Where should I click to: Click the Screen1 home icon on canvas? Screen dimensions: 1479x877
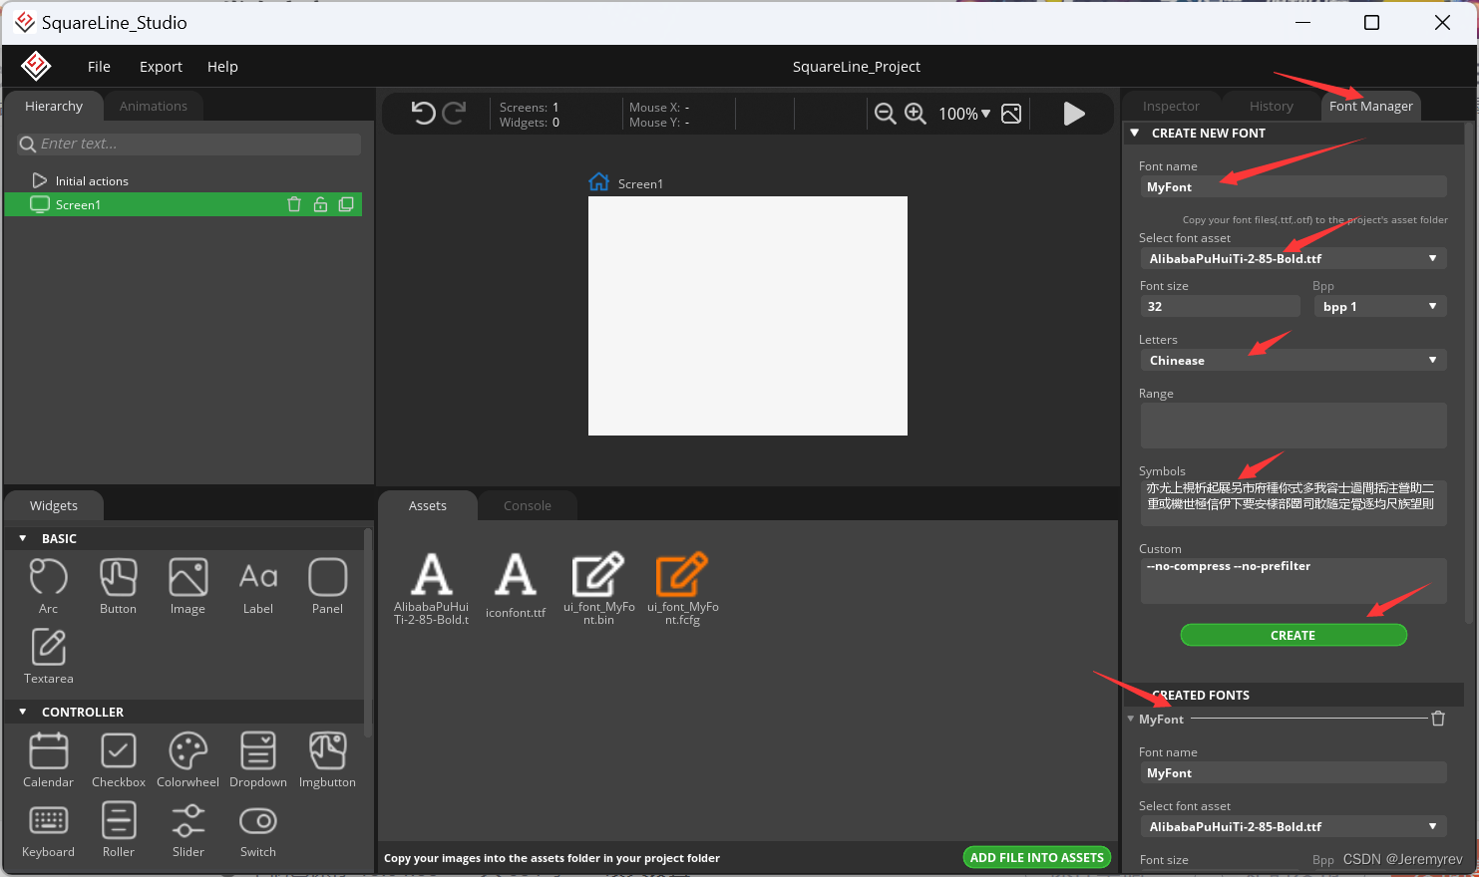[x=598, y=182]
